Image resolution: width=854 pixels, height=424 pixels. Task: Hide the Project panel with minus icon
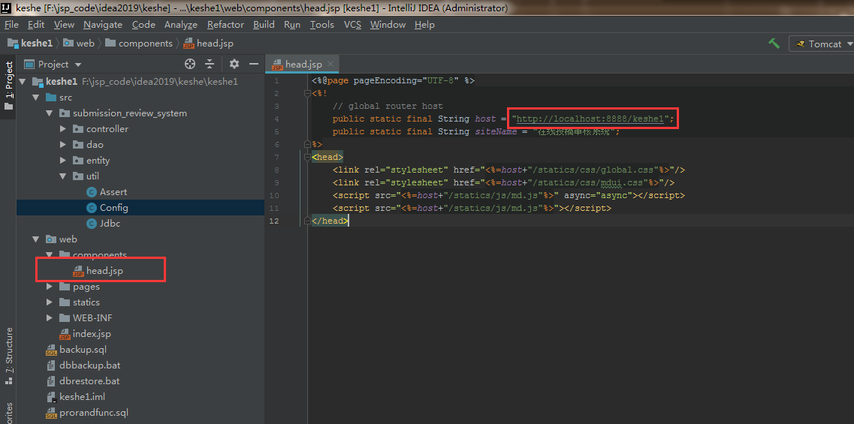[x=253, y=65]
